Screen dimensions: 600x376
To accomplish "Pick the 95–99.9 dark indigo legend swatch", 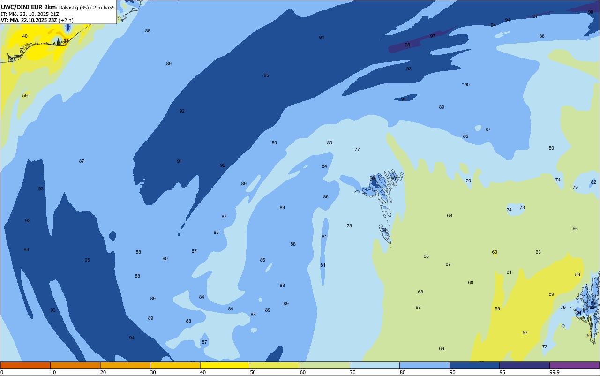I will point(525,365).
